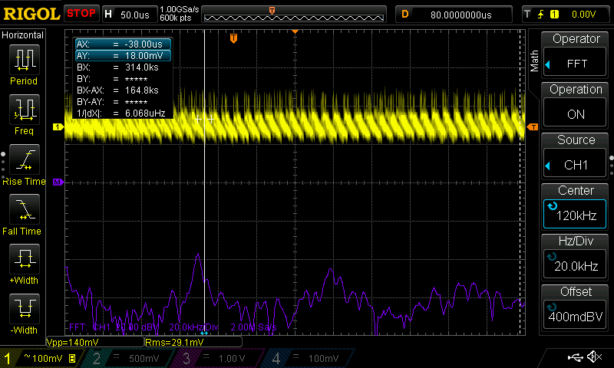Select the Freq measurement icon

pos(24,110)
